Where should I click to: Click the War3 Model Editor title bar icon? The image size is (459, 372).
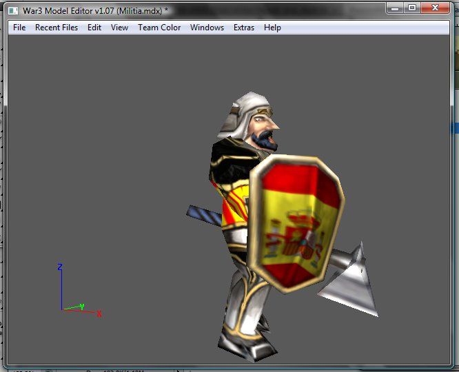13,11
